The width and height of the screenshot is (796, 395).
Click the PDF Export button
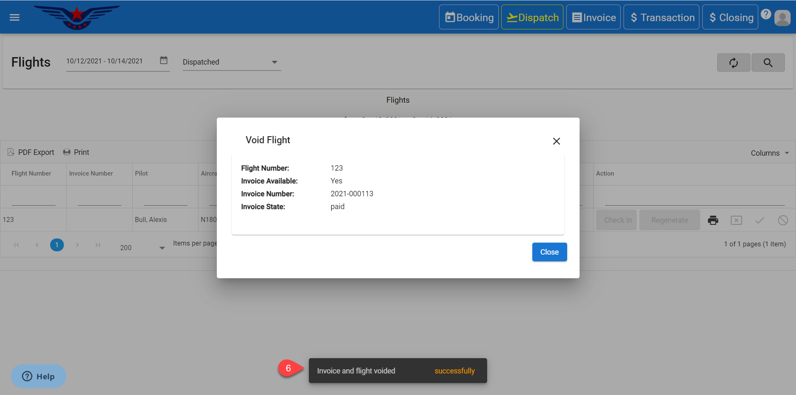click(31, 152)
